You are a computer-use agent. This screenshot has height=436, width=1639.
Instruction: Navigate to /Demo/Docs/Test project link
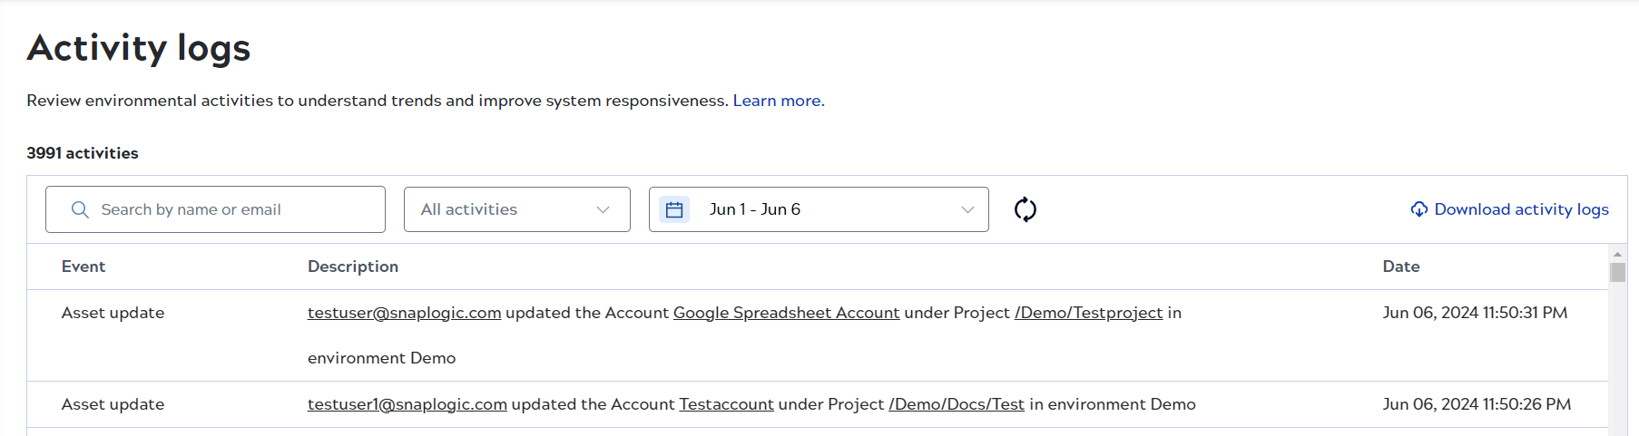[956, 404]
